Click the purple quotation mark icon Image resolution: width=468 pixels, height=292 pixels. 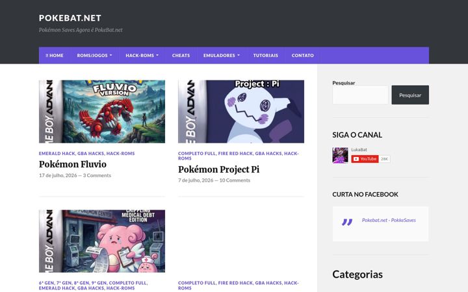347,223
